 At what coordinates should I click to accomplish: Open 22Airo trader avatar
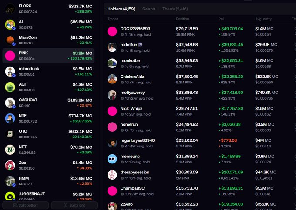click(112, 206)
